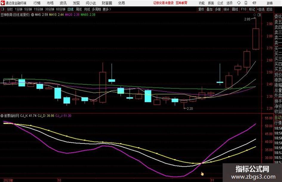Open the F10 company info button
The width and height of the screenshot is (282, 182).
(244, 9)
